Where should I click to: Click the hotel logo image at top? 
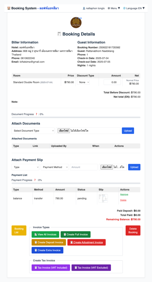76,23
